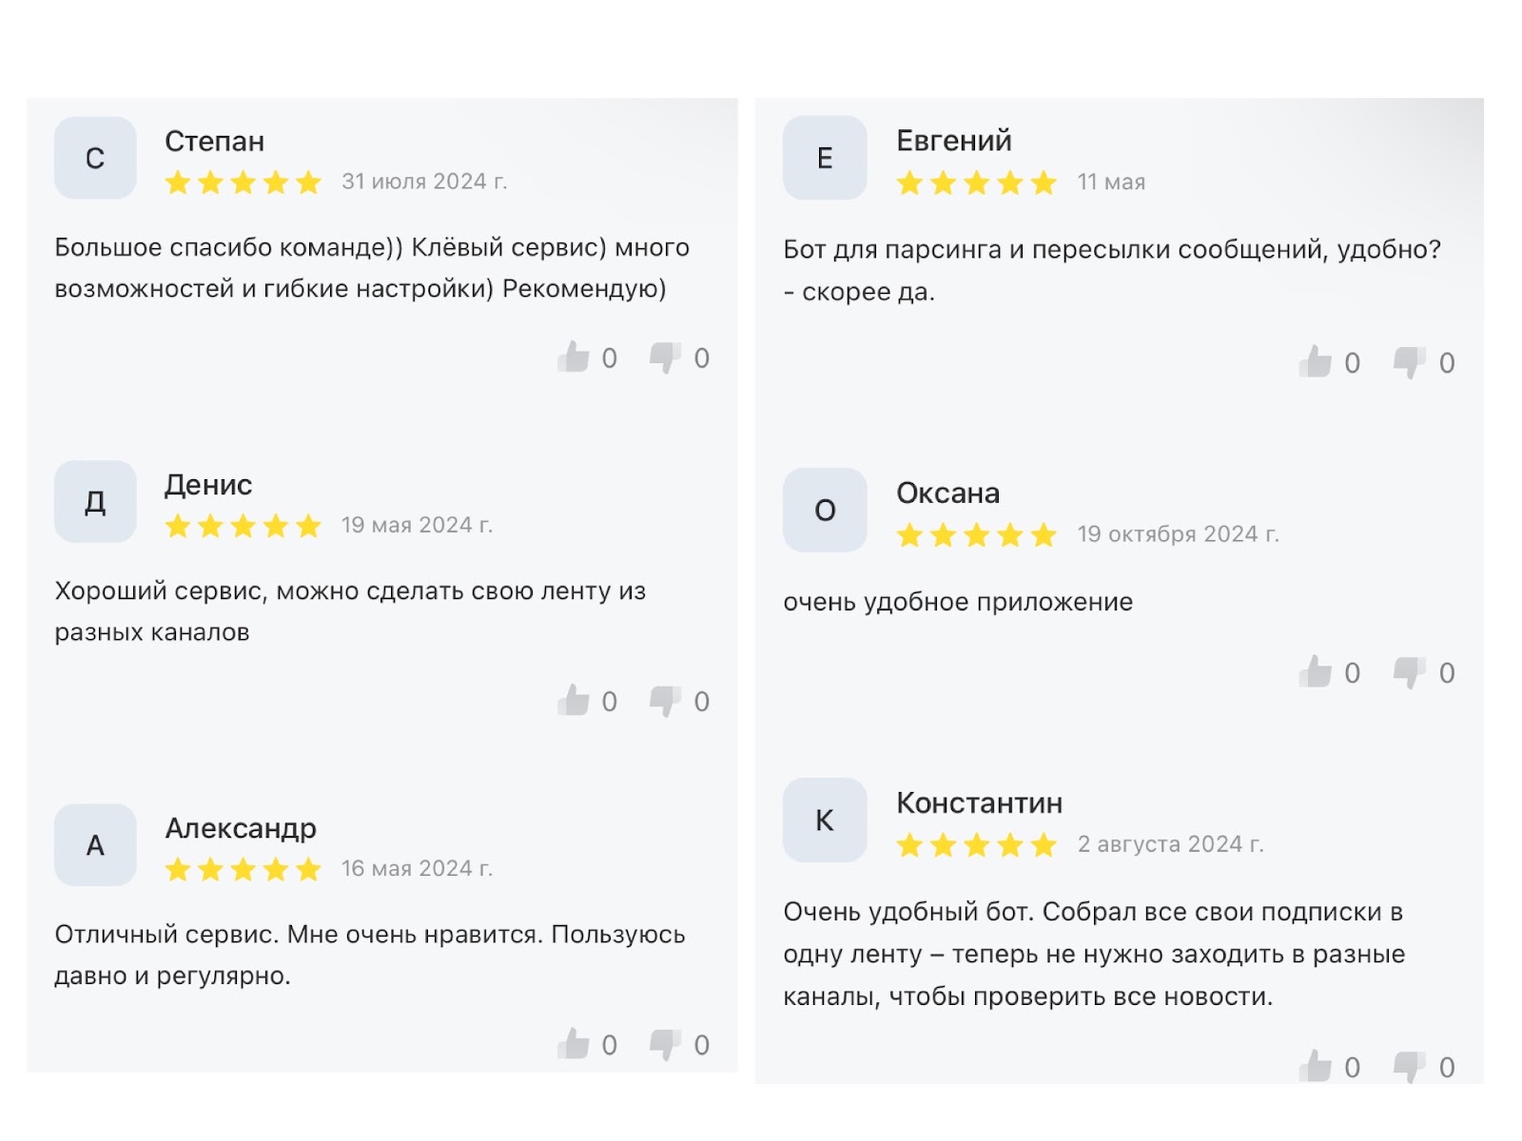This screenshot has width=1522, height=1141.
Task: Thumbs up Константин's review
Action: pyautogui.click(x=1316, y=1067)
